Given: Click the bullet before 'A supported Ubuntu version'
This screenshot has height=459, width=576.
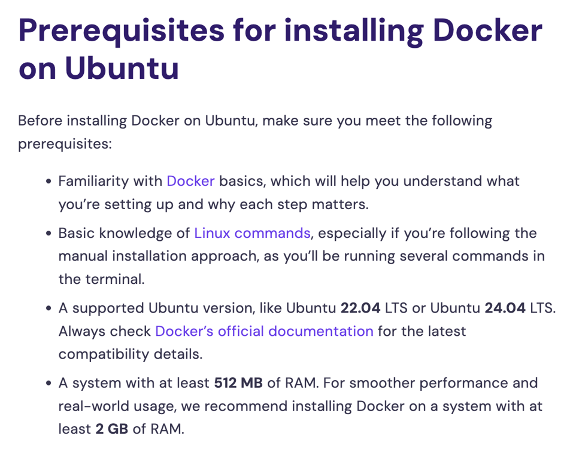Looking at the screenshot, I should [49, 309].
